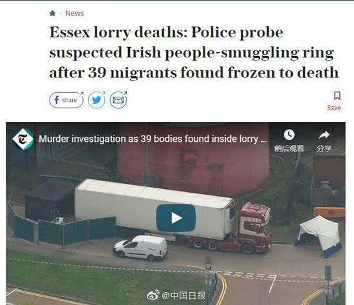Click the white lorry trailer in video
Image resolution: width=354 pixels, height=305 pixels.
154,209
